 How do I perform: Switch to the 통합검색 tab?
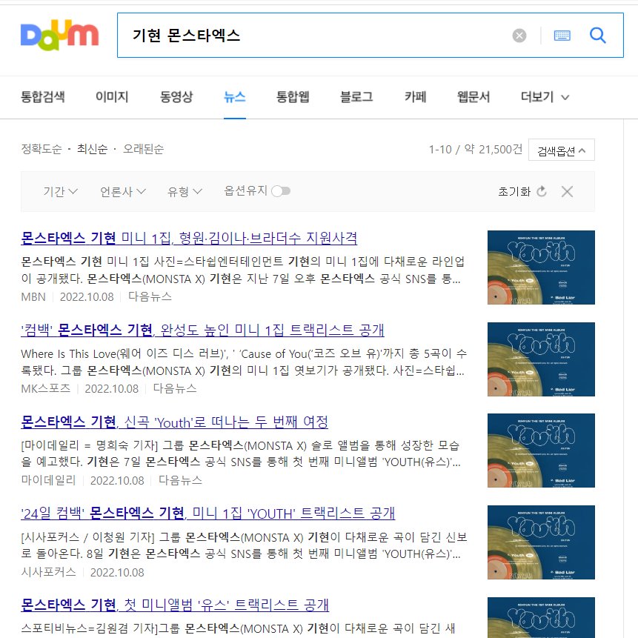(x=43, y=97)
